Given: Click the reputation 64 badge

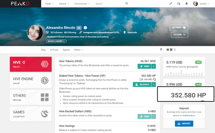Looking at the screenshot, I should [79, 28].
